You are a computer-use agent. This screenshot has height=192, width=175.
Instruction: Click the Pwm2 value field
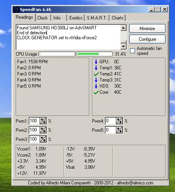click(34, 130)
